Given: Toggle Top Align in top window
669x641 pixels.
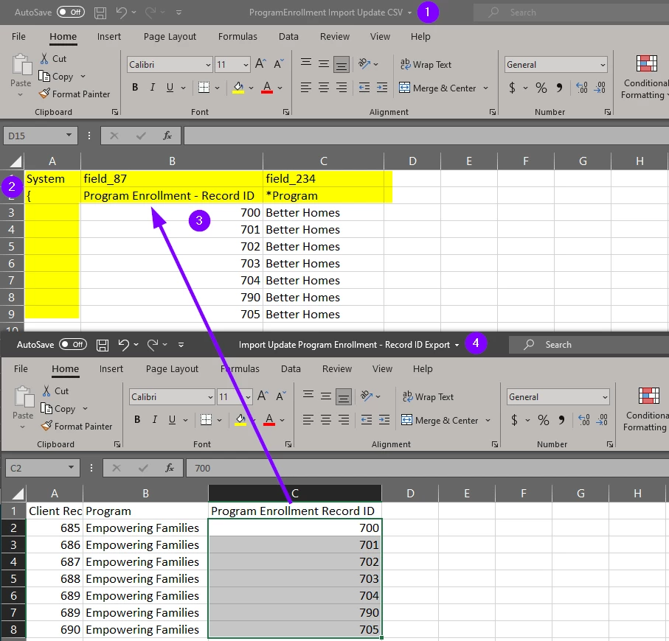Looking at the screenshot, I should click(x=306, y=63).
